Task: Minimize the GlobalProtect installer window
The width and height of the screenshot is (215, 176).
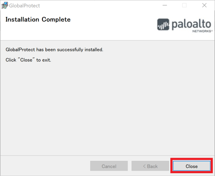Action: pos(165,5)
